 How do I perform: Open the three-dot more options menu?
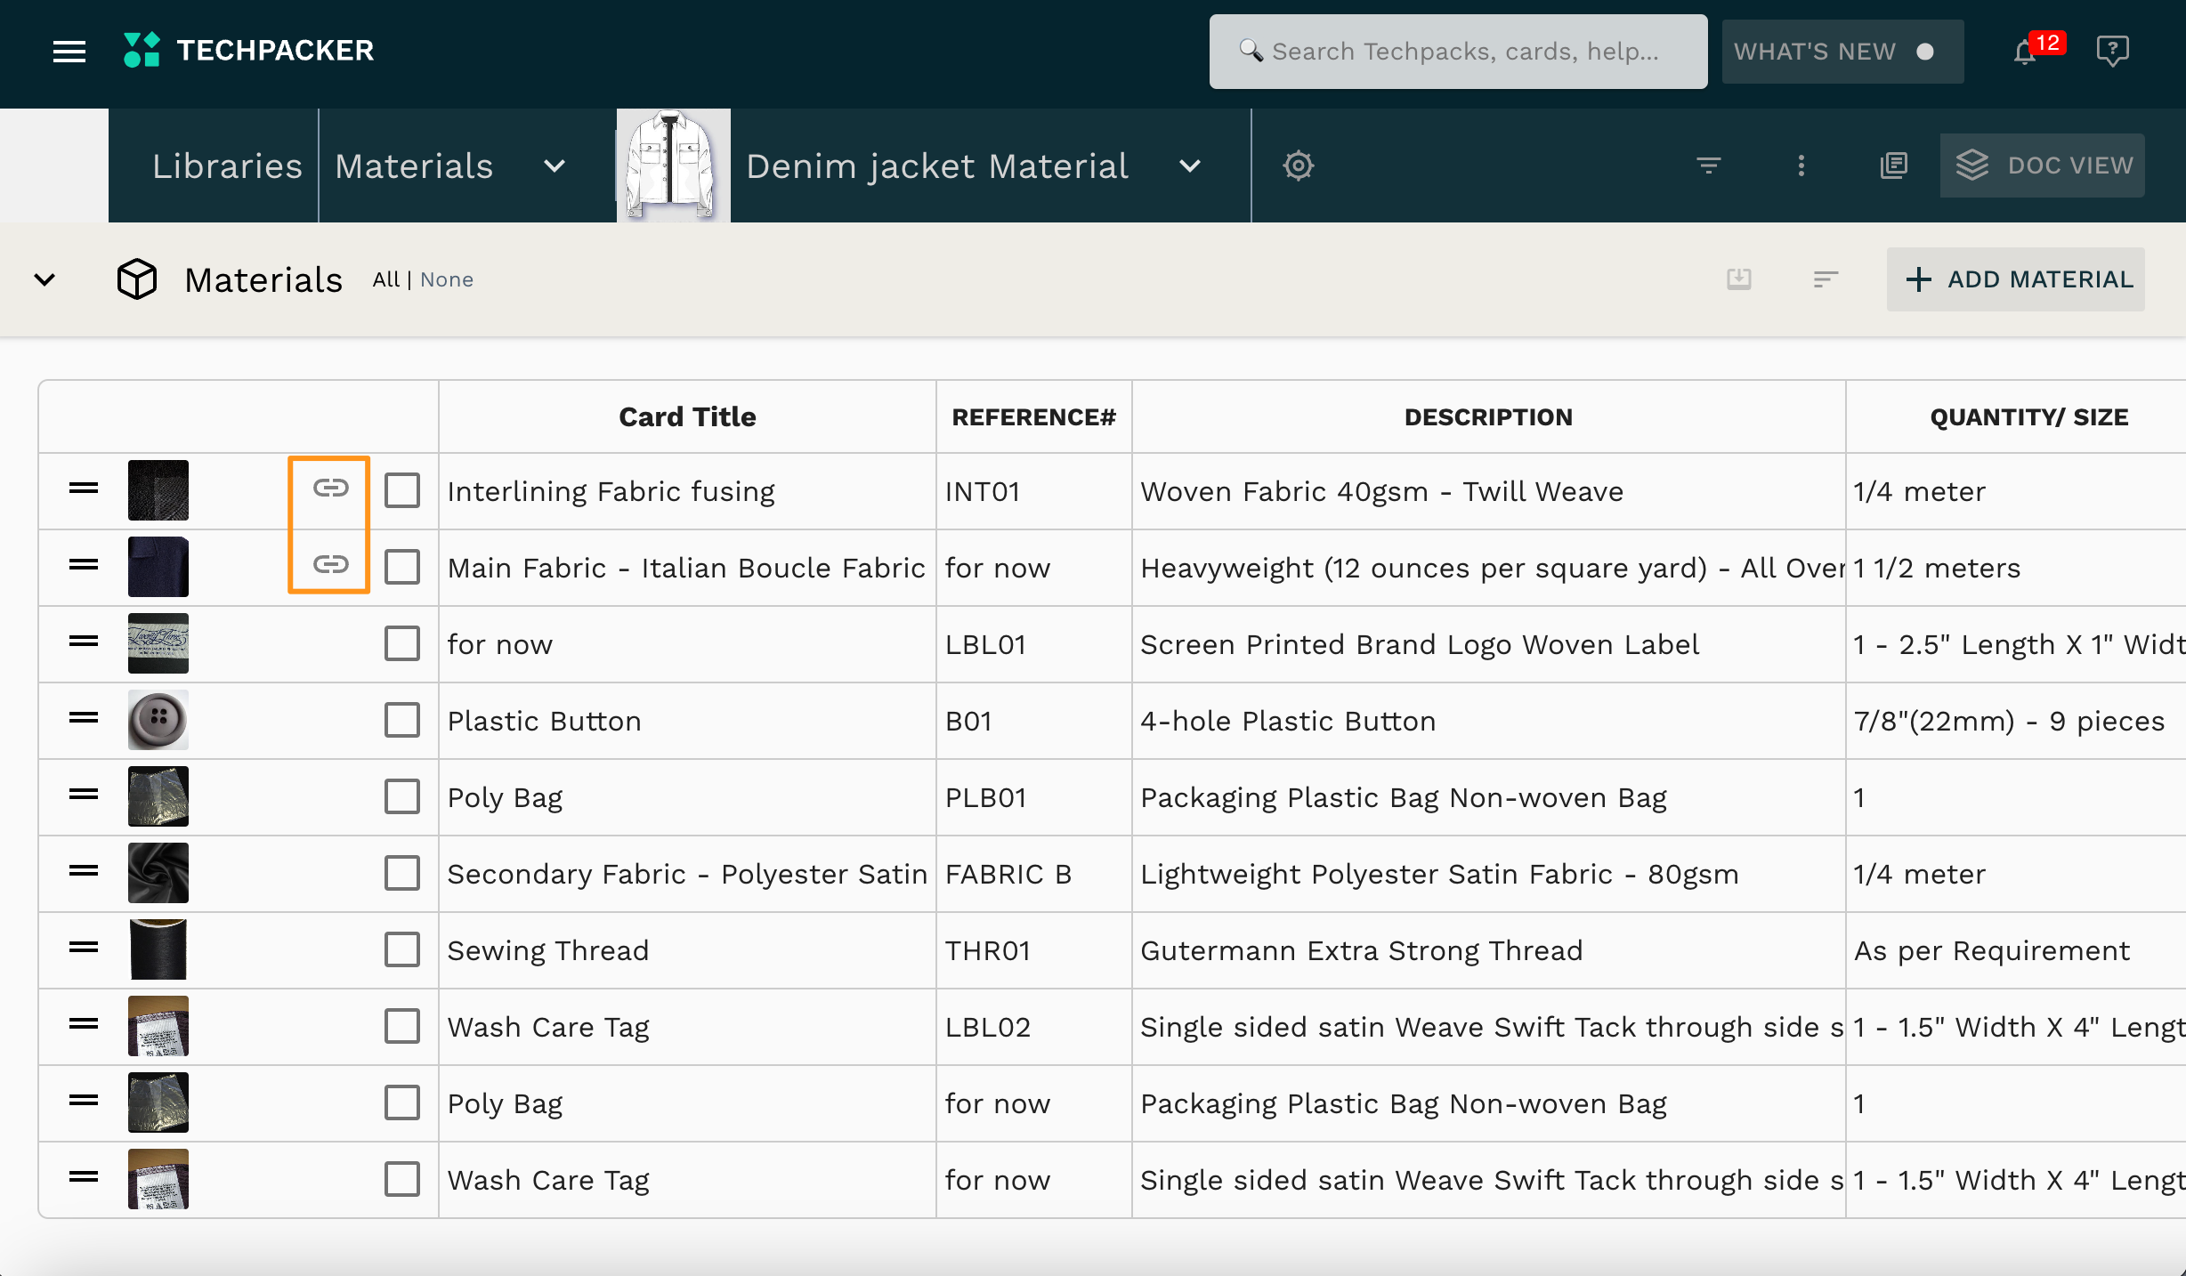1801,166
